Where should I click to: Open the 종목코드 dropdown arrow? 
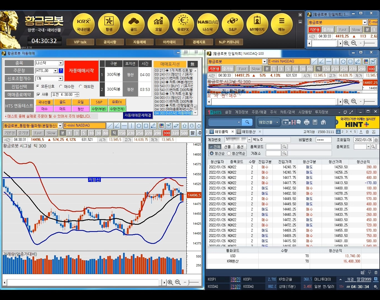(368, 147)
